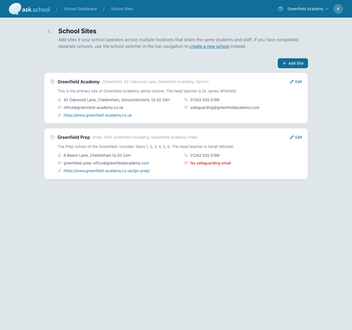Open the help question mark icon
352x330 pixels.
point(280,9)
